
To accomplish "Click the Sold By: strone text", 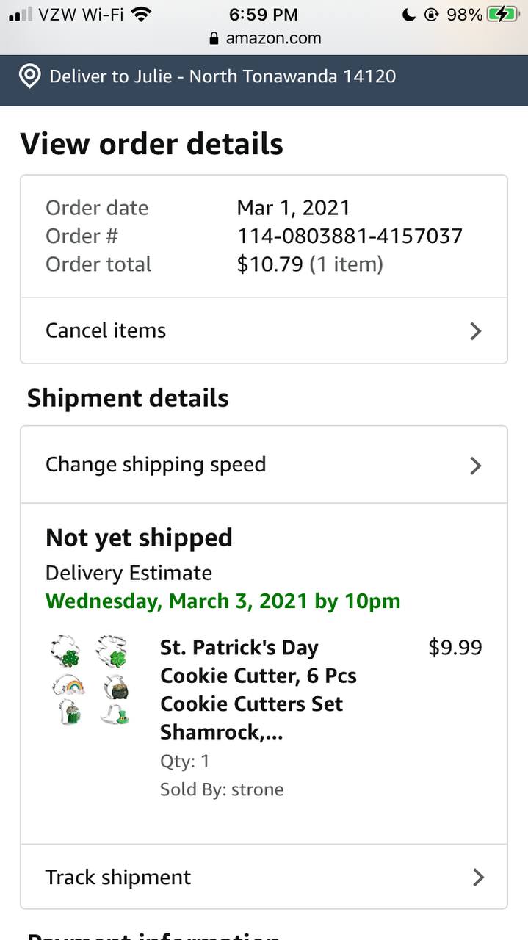I will [x=222, y=789].
